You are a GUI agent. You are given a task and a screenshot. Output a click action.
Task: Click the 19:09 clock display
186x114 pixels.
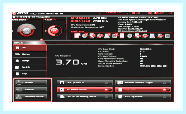[24, 17]
